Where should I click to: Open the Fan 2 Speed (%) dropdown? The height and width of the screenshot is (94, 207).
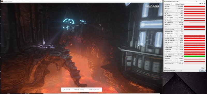176,20
